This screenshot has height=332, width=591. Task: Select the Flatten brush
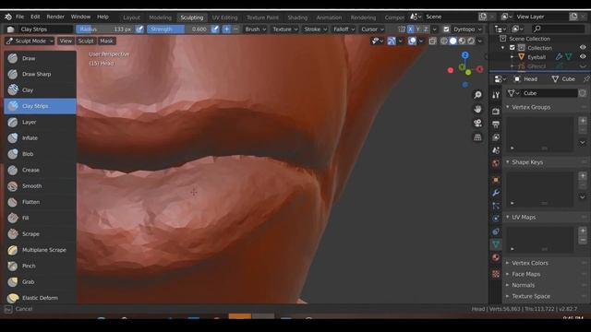pos(40,202)
